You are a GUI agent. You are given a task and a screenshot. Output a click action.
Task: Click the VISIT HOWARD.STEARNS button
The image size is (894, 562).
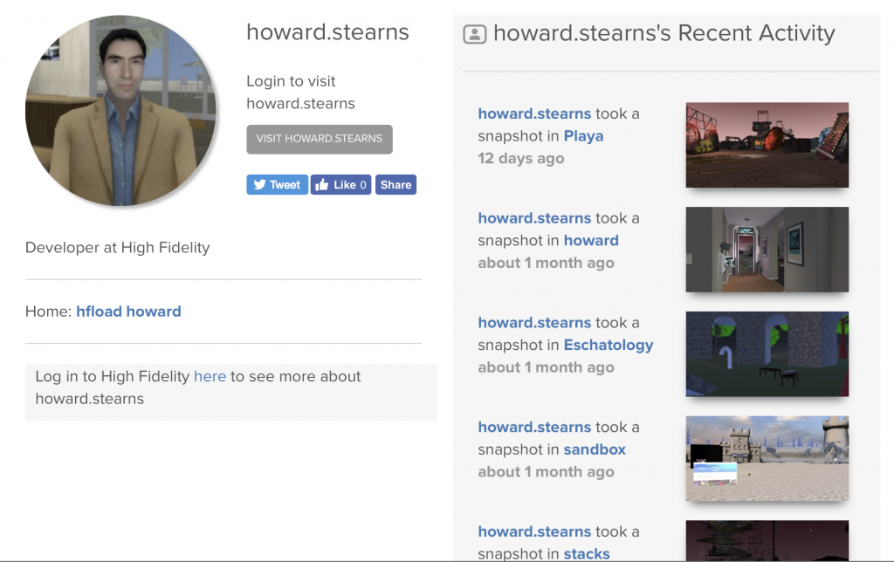pyautogui.click(x=320, y=139)
